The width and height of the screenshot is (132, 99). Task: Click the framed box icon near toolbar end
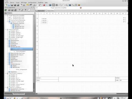pos(76,5)
